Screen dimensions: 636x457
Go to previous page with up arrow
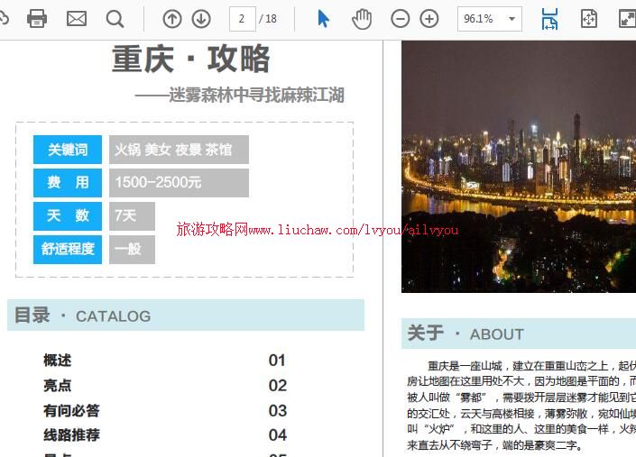click(x=172, y=19)
